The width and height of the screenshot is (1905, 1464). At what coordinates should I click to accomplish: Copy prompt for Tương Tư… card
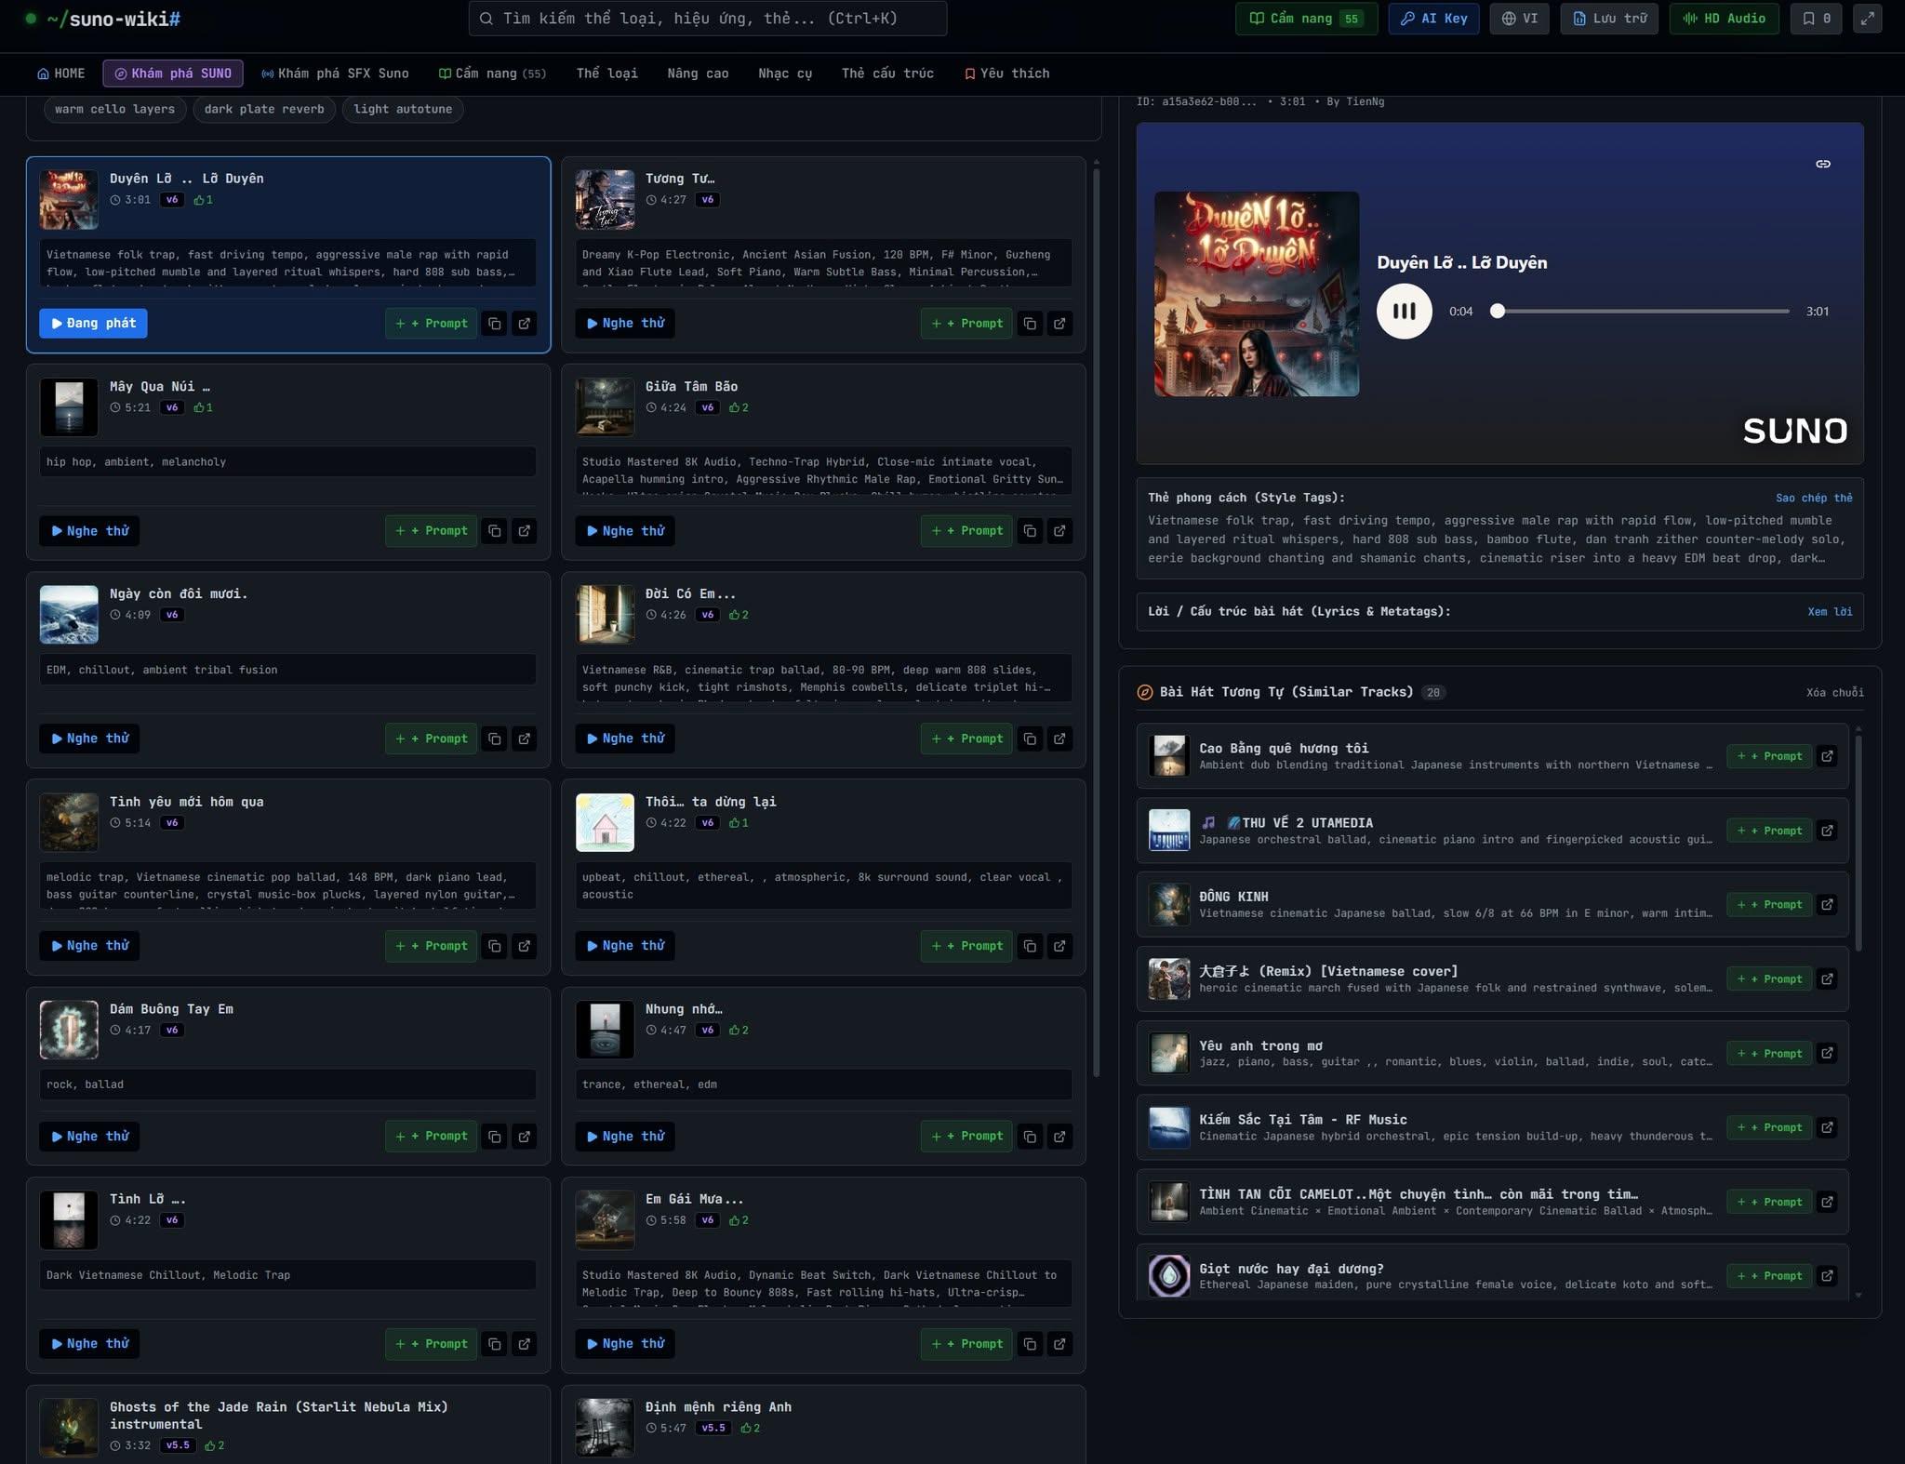(1030, 324)
